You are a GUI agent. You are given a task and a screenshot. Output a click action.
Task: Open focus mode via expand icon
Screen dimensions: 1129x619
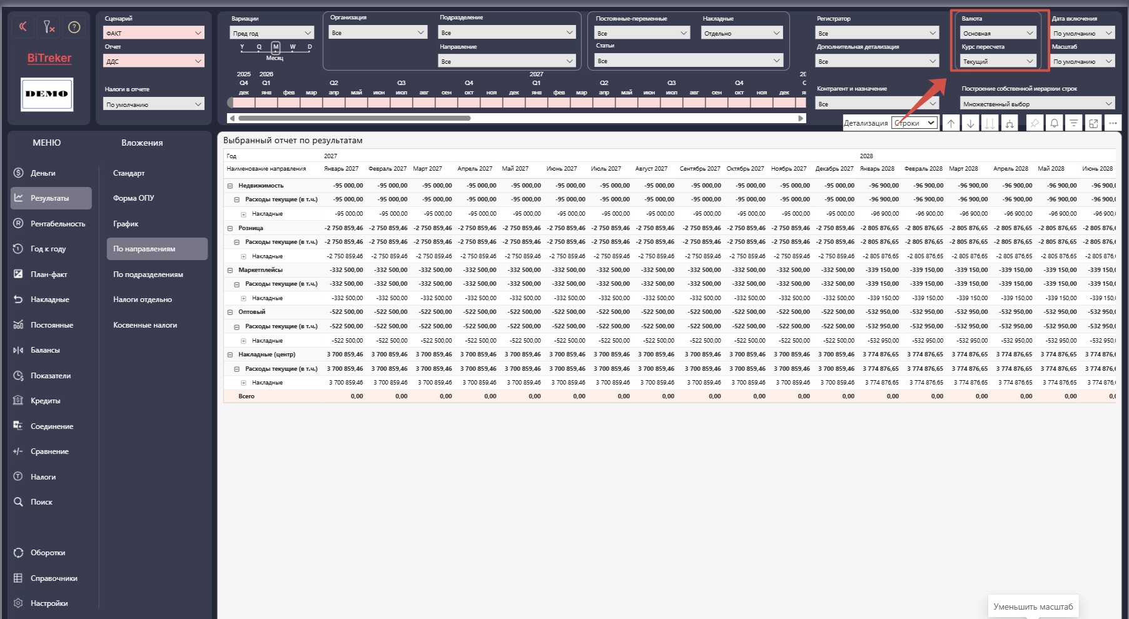pyautogui.click(x=1093, y=123)
